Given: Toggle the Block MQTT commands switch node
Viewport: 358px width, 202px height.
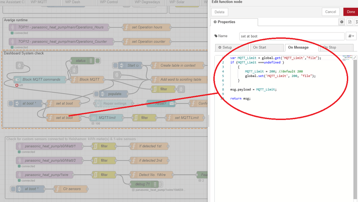Looking at the screenshot, I should pos(41,79).
